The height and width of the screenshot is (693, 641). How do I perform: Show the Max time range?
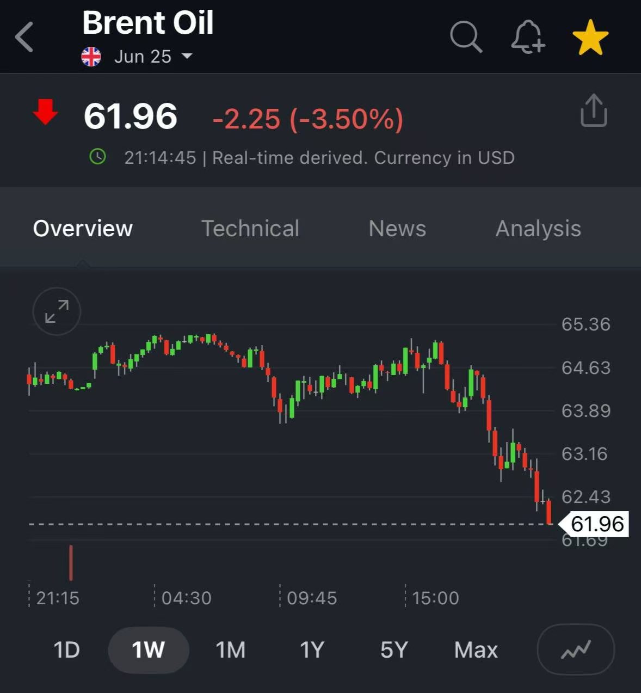click(x=476, y=649)
